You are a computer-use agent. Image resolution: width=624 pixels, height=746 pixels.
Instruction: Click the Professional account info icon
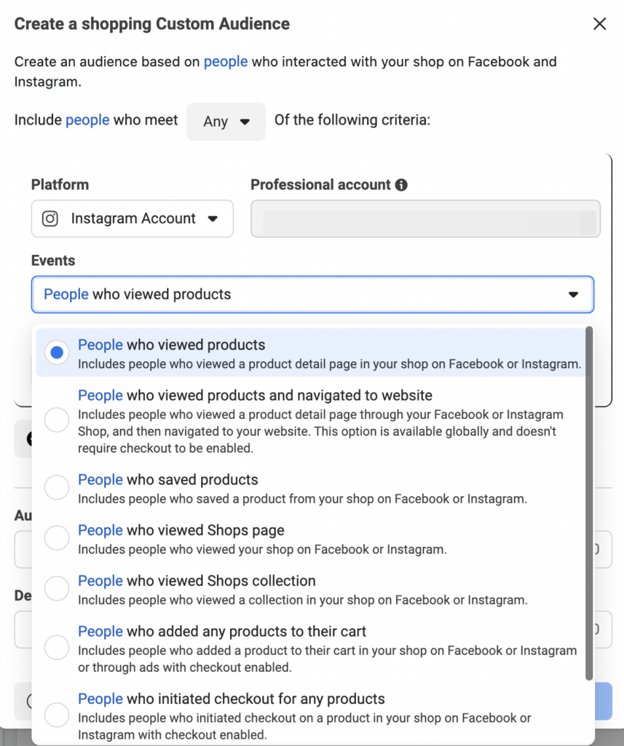pyautogui.click(x=401, y=185)
